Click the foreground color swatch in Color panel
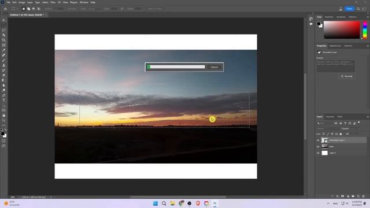 click(x=319, y=24)
